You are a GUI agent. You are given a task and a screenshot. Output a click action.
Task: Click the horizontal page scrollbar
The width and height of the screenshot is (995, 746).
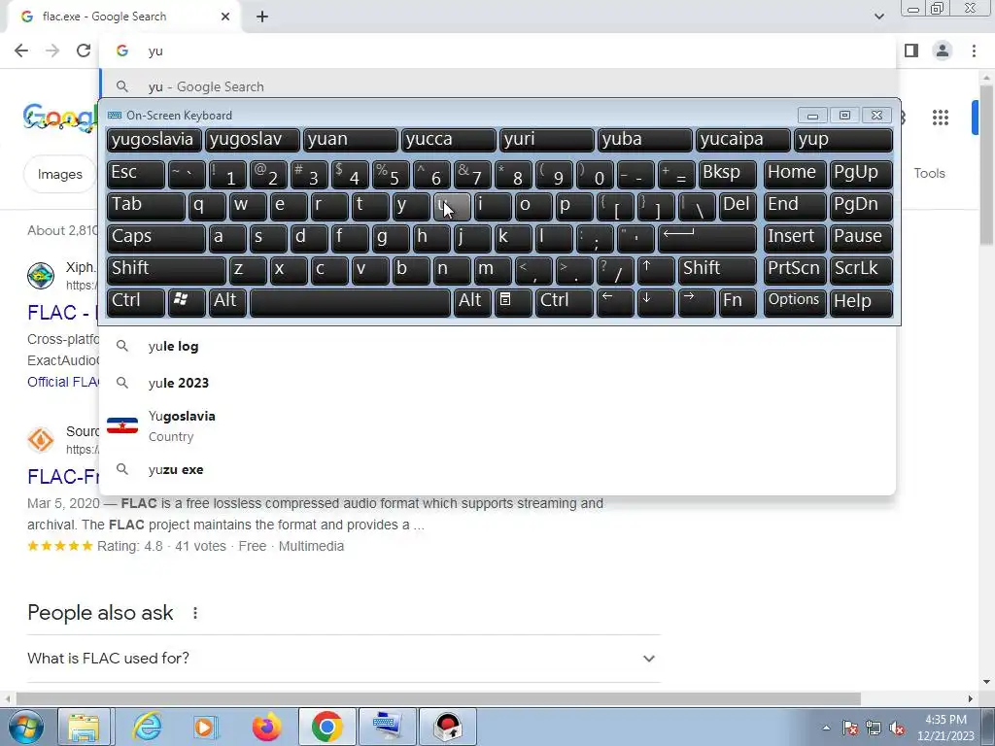tap(438, 699)
